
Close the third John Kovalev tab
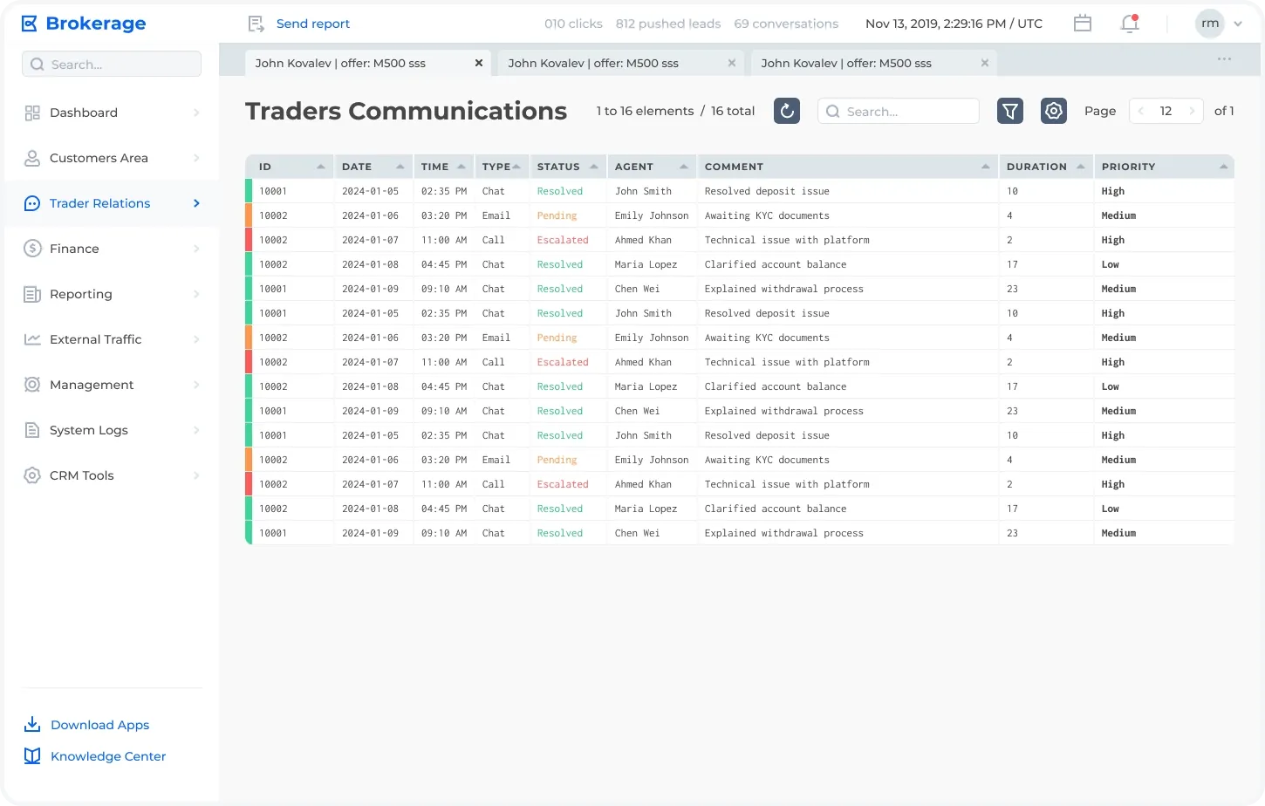(x=985, y=63)
